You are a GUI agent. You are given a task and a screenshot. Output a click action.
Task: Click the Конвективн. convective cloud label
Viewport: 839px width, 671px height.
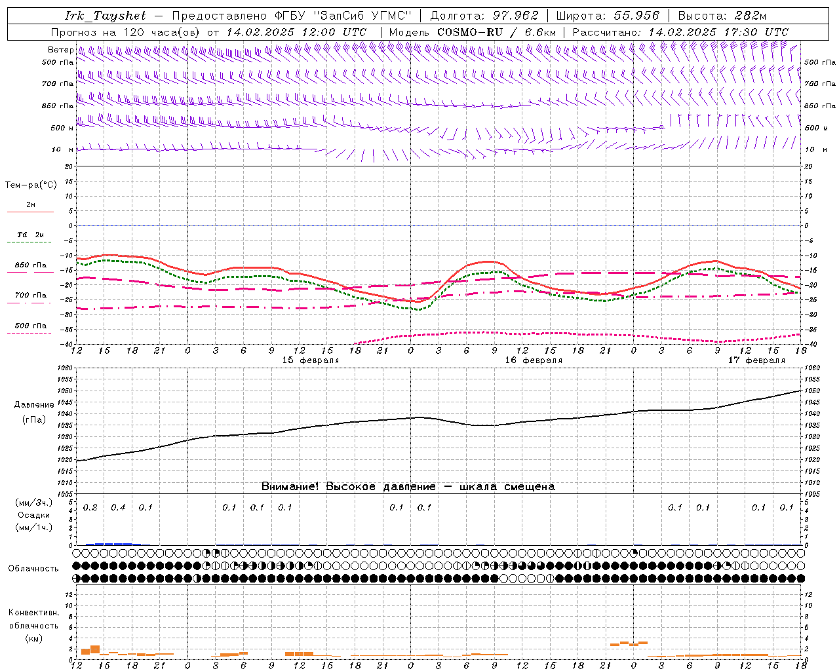point(34,613)
